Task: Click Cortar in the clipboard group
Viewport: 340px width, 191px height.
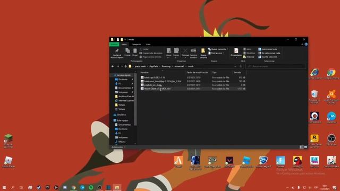Action: tap(144, 49)
